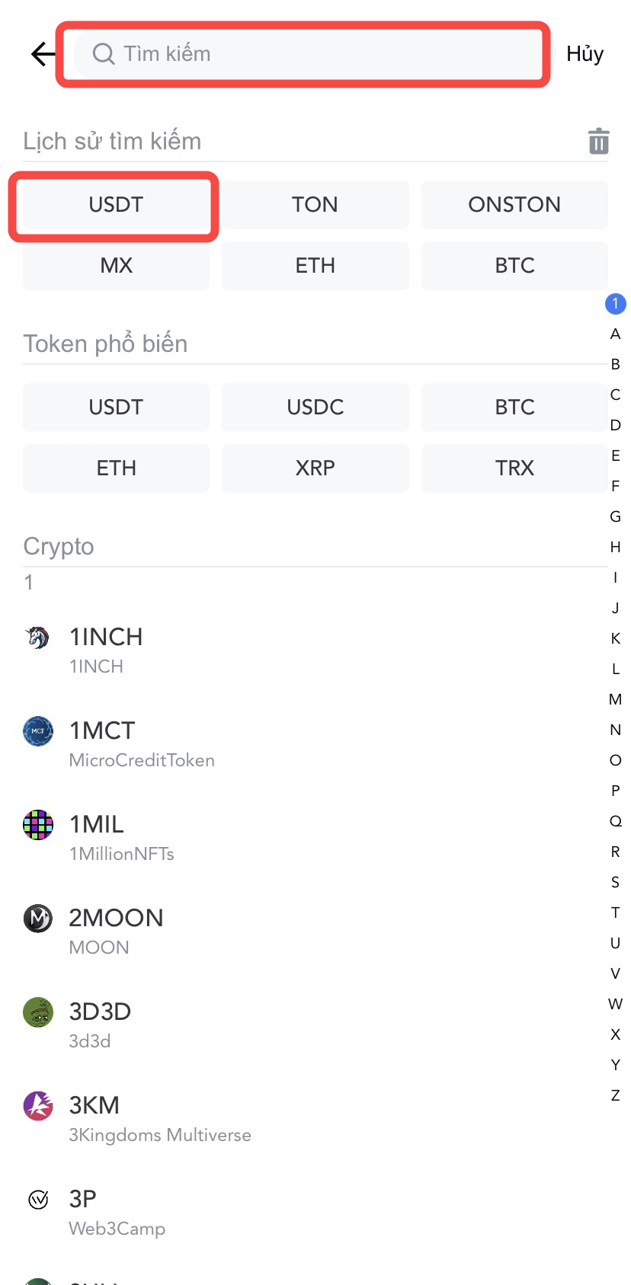Jump to letter T in index
Viewport: 631px width, 1285px height.
pyautogui.click(x=615, y=913)
